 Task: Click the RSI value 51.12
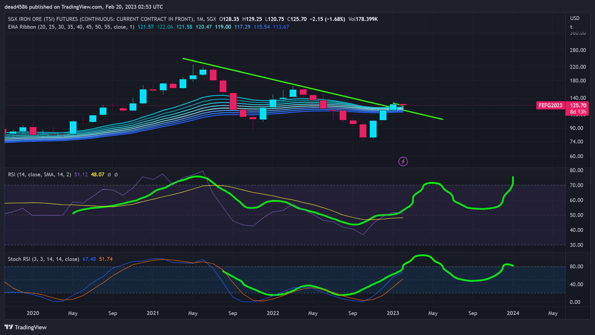(x=81, y=175)
